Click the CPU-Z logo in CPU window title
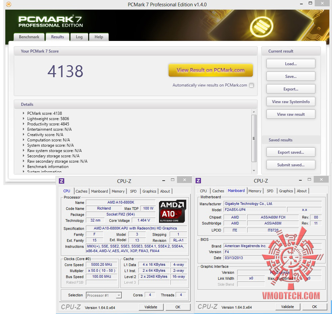The width and height of the screenshot is (332, 314). 62,181
